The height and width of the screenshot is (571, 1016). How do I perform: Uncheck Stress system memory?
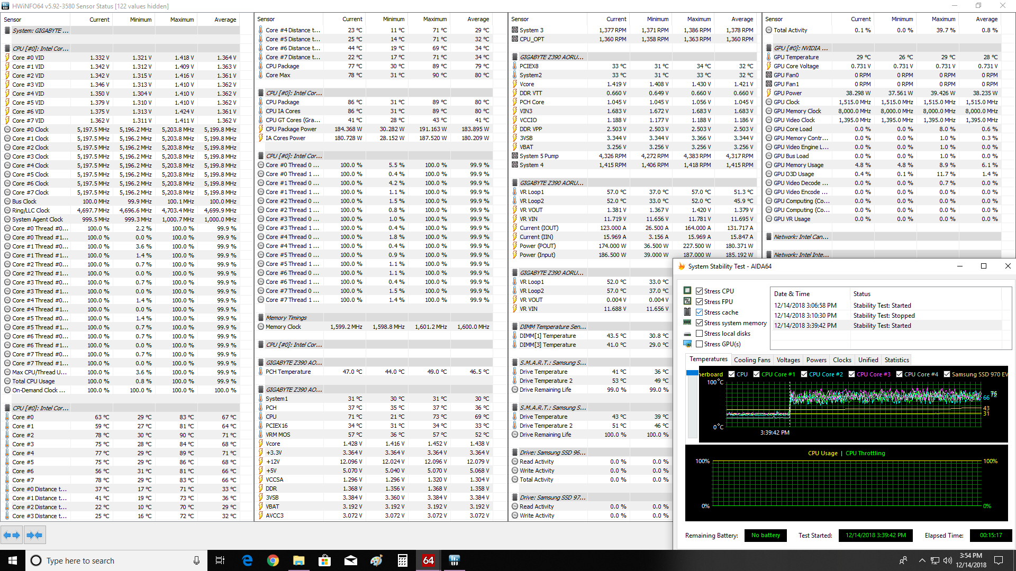(x=699, y=323)
